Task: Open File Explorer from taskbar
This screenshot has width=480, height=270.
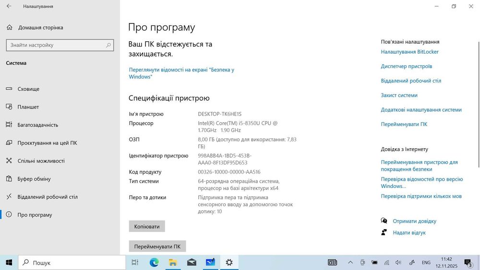Action: (173, 262)
